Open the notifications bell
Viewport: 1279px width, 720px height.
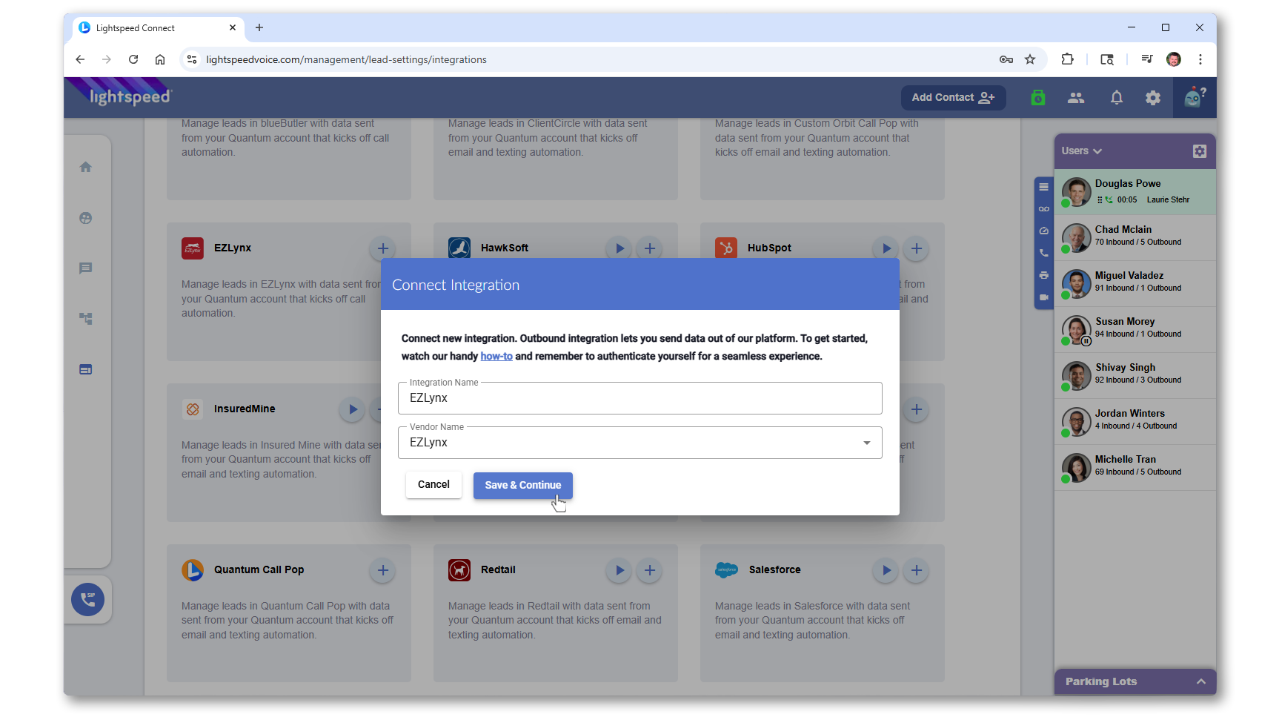[x=1117, y=97]
